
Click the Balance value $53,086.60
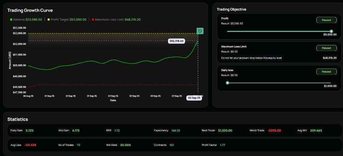34,20
